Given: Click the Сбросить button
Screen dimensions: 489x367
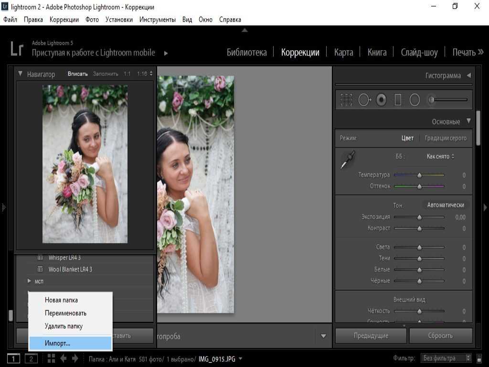Looking at the screenshot, I should [x=441, y=336].
